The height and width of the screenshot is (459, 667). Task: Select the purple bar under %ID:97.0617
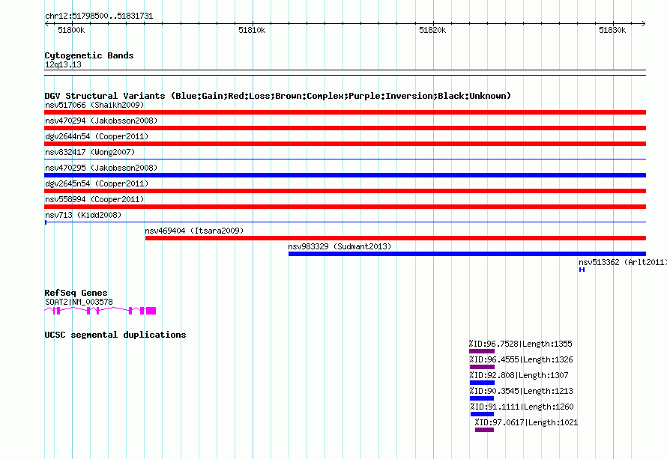tap(484, 430)
